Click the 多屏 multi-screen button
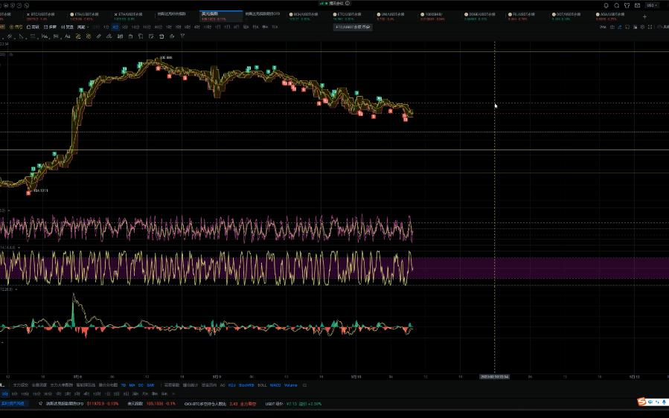The image size is (669, 418). [51, 27]
